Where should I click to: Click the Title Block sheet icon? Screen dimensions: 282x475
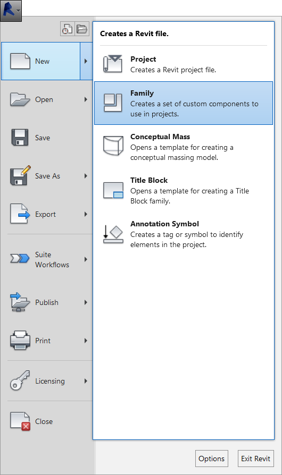[x=113, y=190]
